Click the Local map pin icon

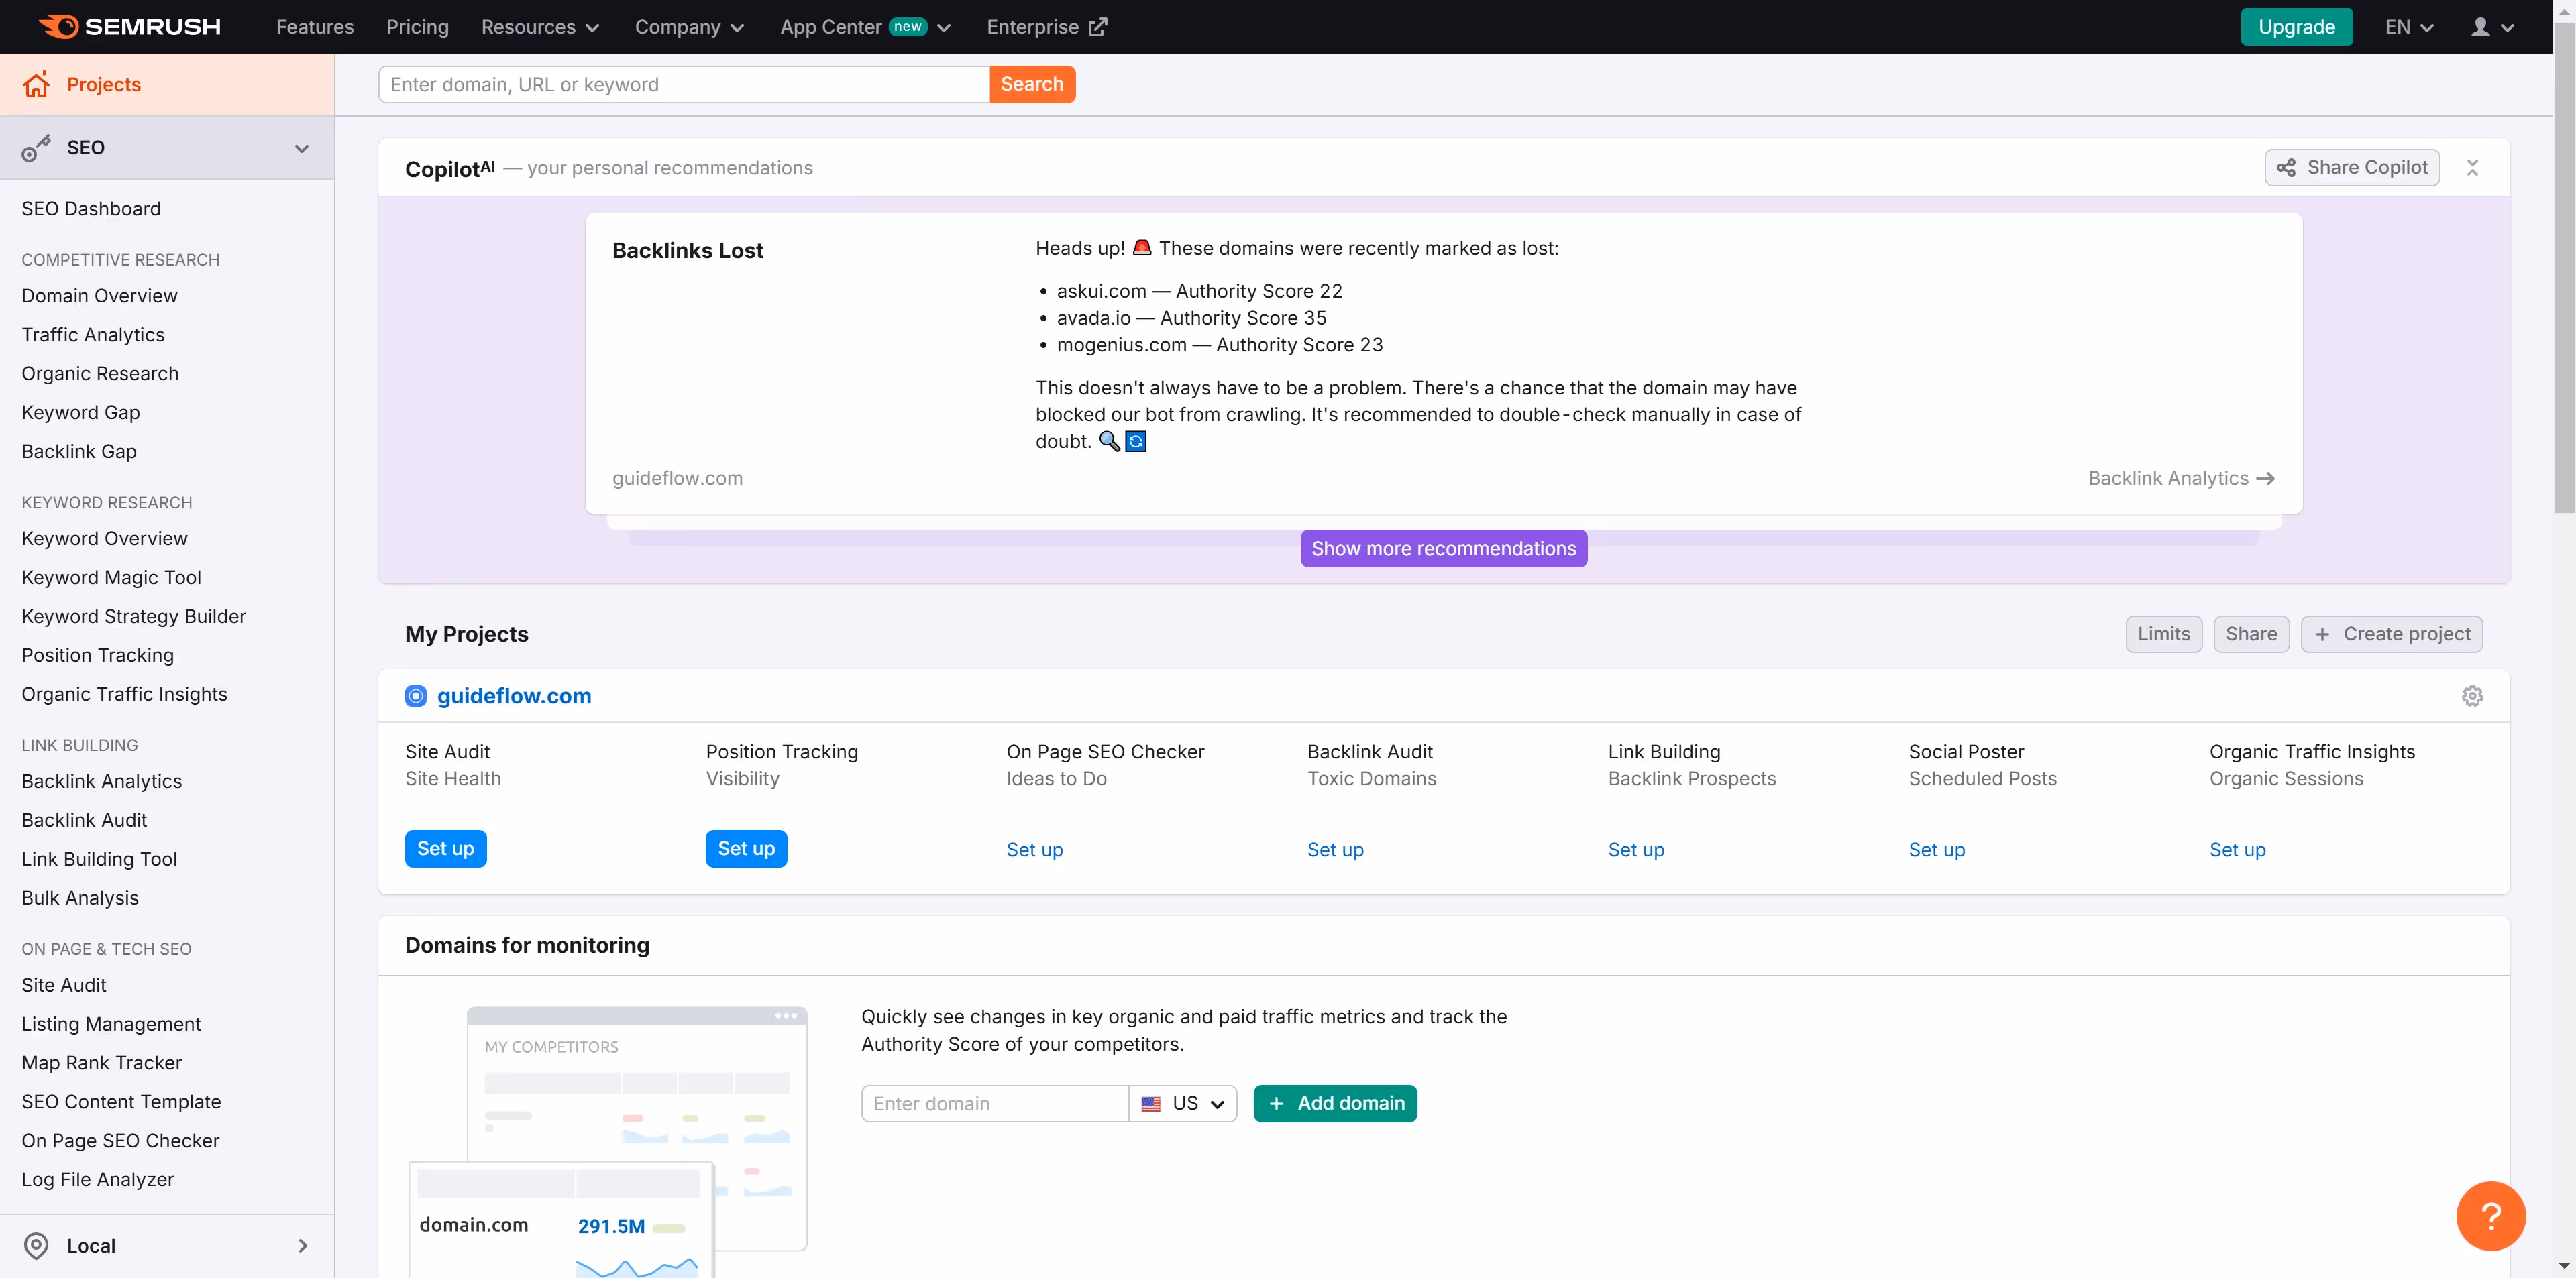[36, 1245]
